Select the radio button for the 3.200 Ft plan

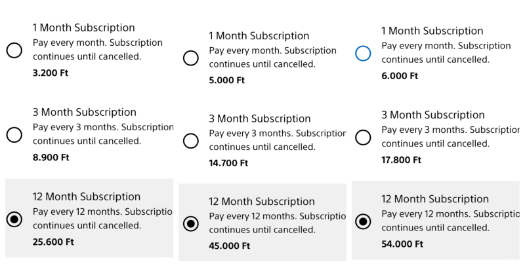[x=14, y=50]
